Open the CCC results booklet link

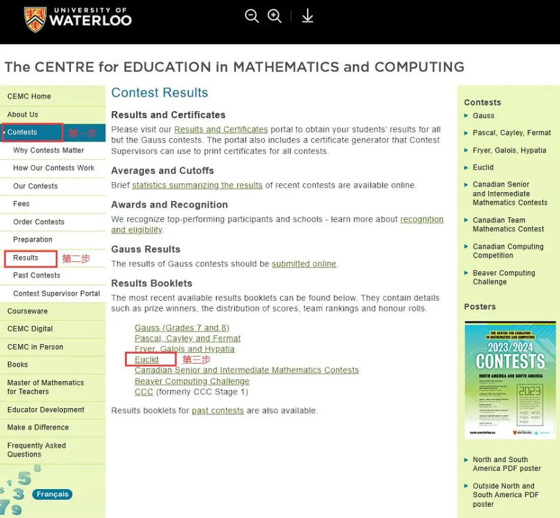144,392
